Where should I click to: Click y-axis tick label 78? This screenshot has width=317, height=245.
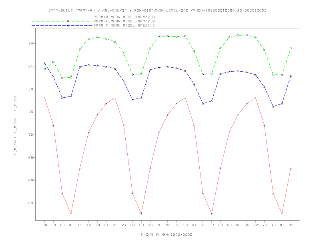coord(30,89)
